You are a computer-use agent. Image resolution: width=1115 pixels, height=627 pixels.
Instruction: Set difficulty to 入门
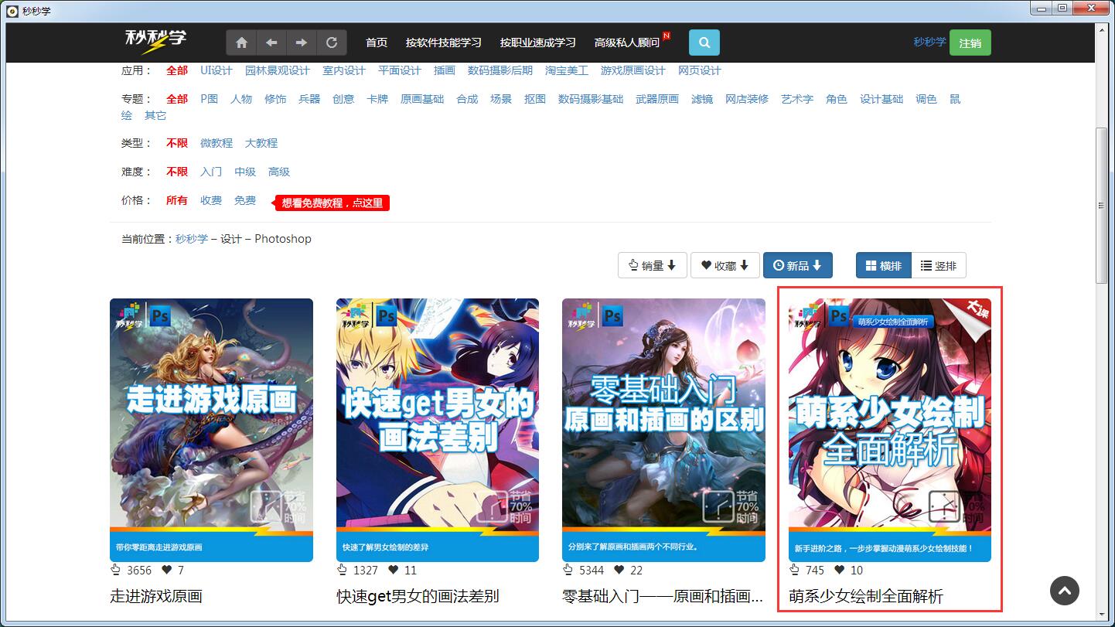click(x=211, y=172)
